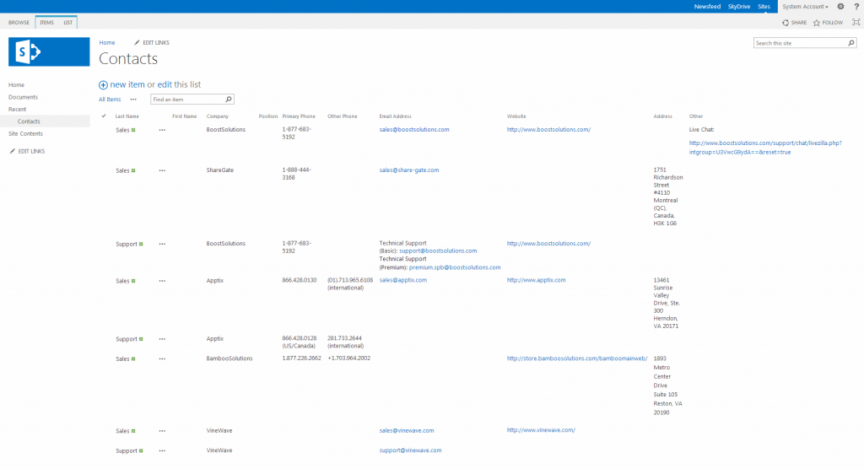Open ellipsis menu for BoostSolutions Support row

pyautogui.click(x=162, y=244)
